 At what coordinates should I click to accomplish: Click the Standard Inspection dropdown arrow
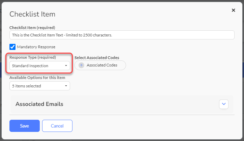[x=66, y=65]
